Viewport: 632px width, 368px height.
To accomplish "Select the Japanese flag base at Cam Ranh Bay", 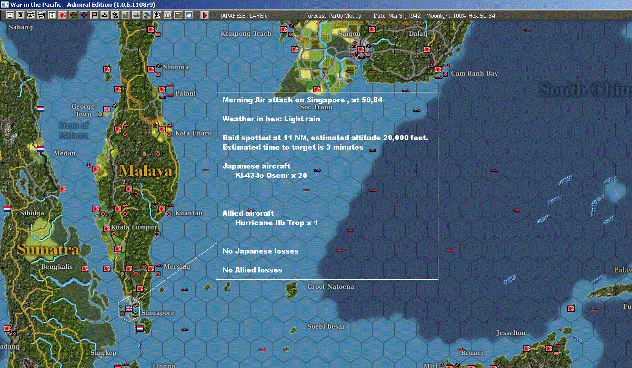I will [x=438, y=69].
